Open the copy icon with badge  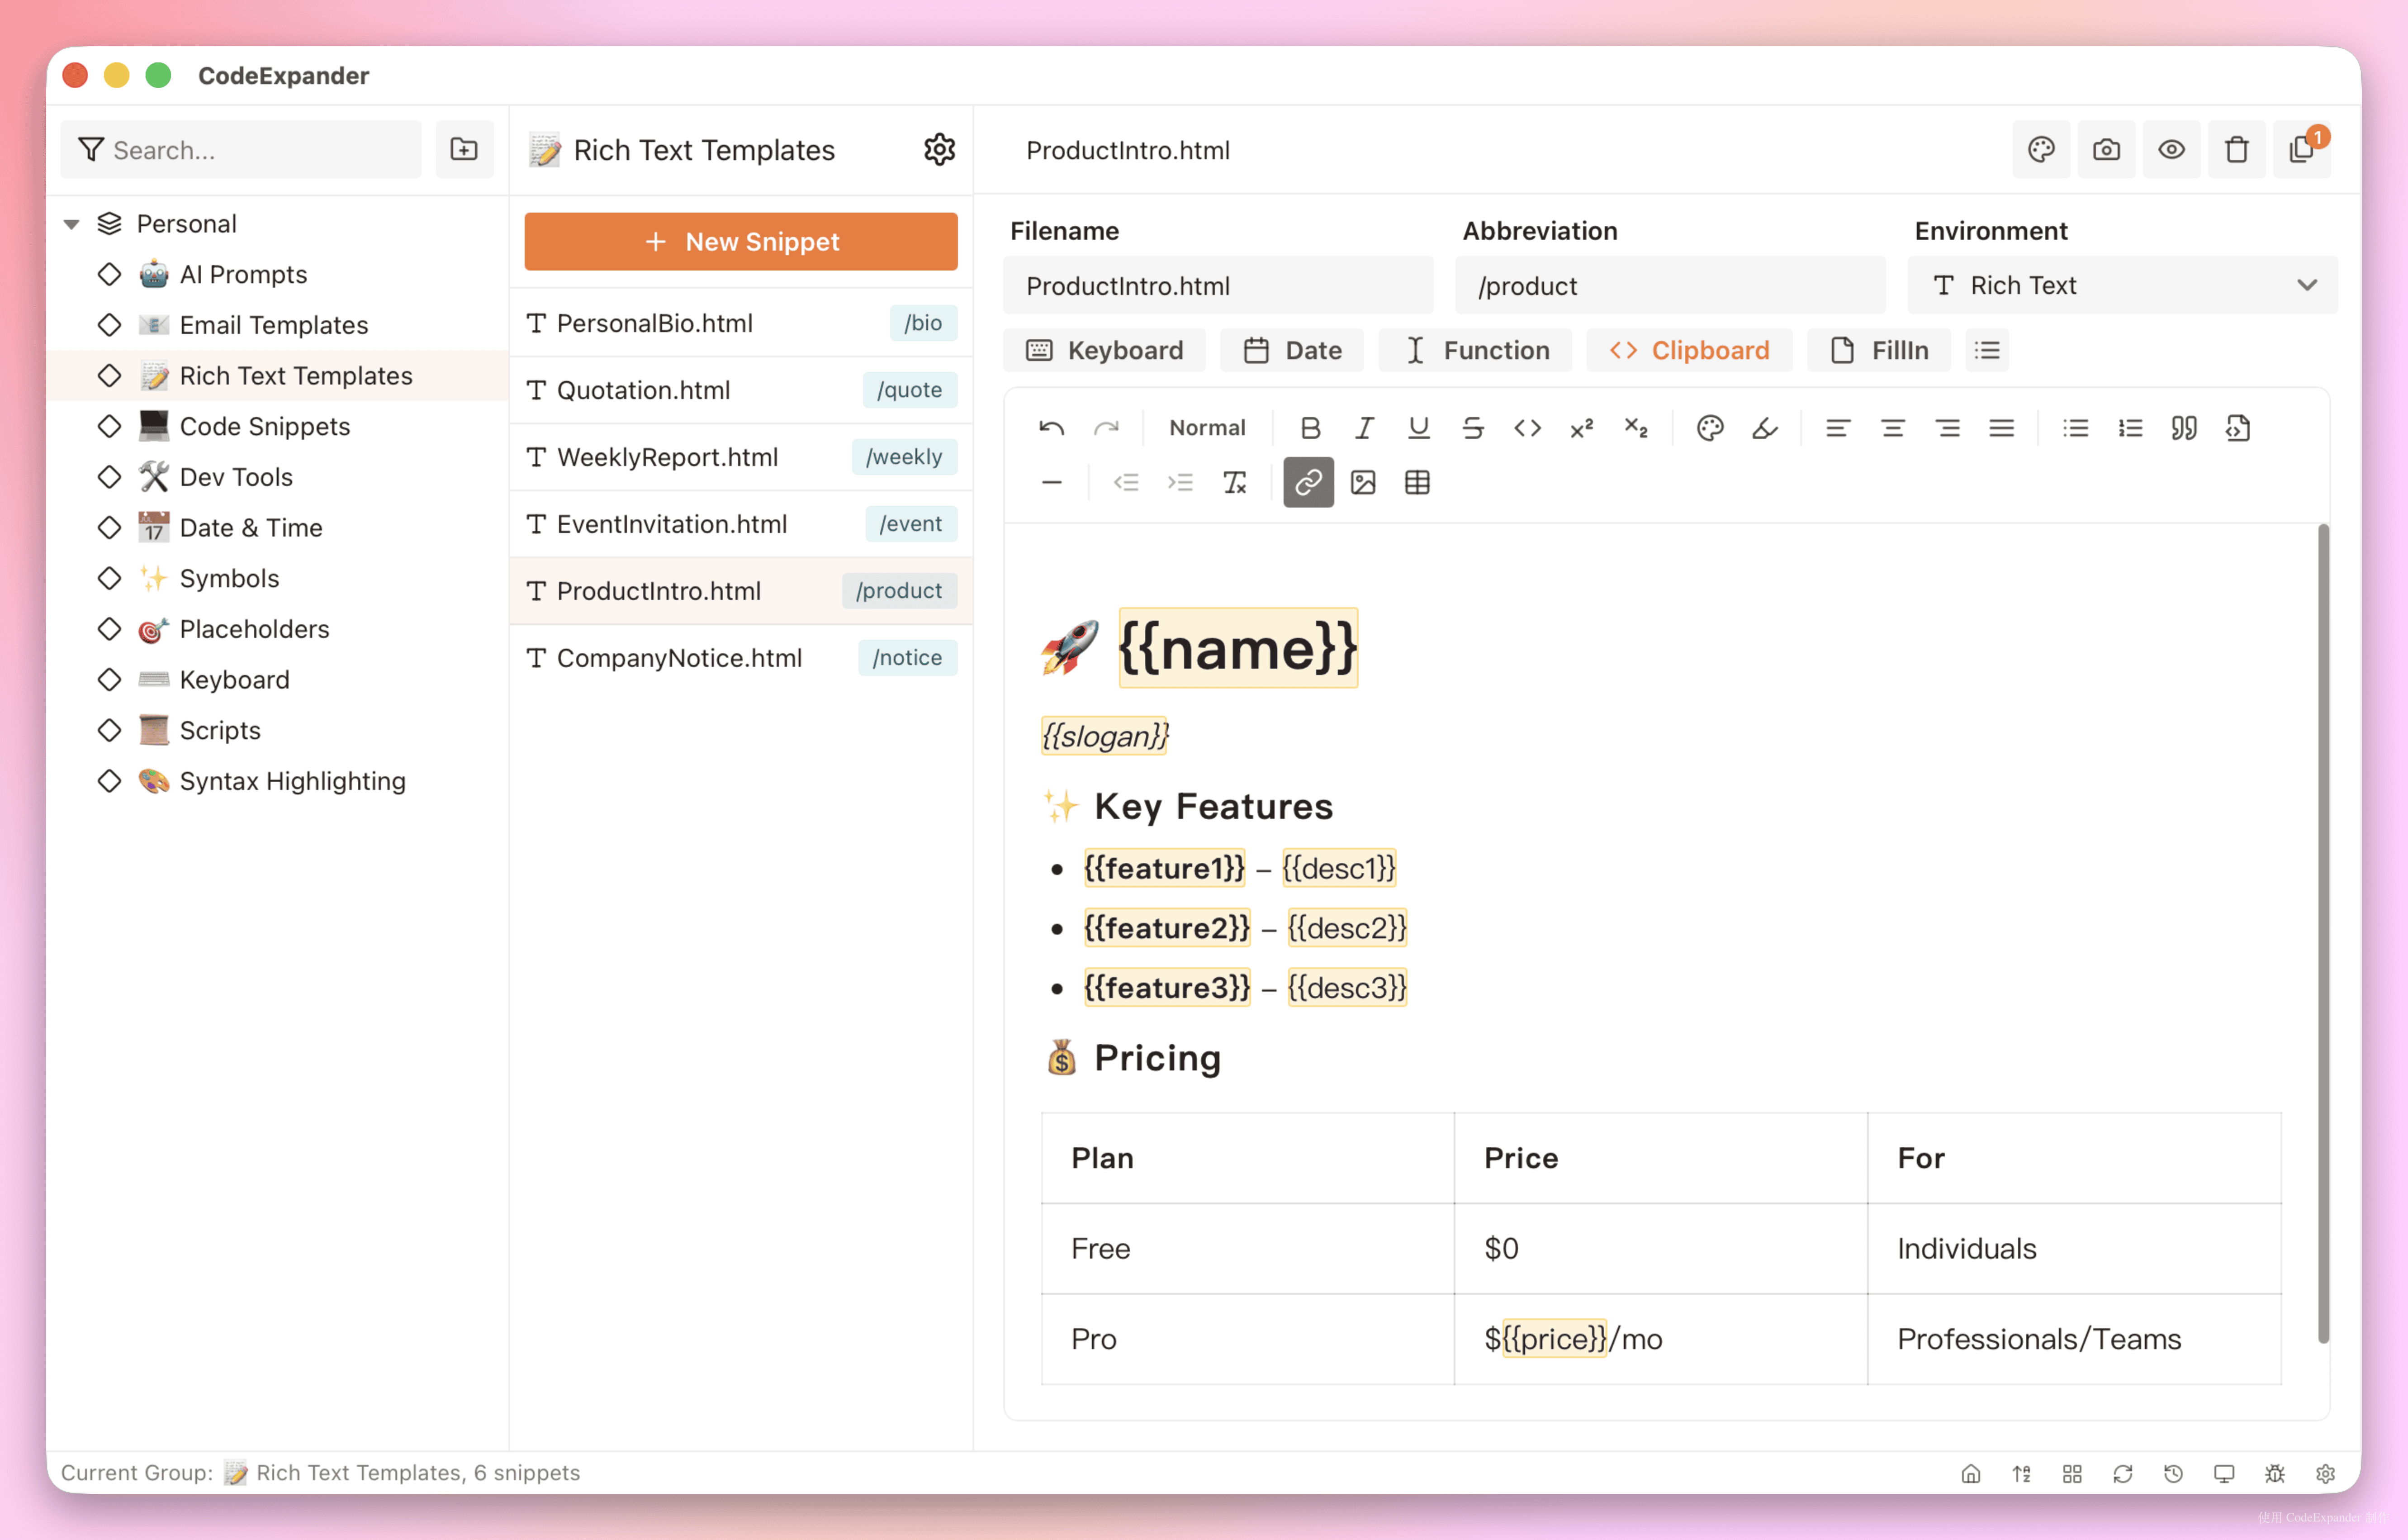click(x=2302, y=150)
